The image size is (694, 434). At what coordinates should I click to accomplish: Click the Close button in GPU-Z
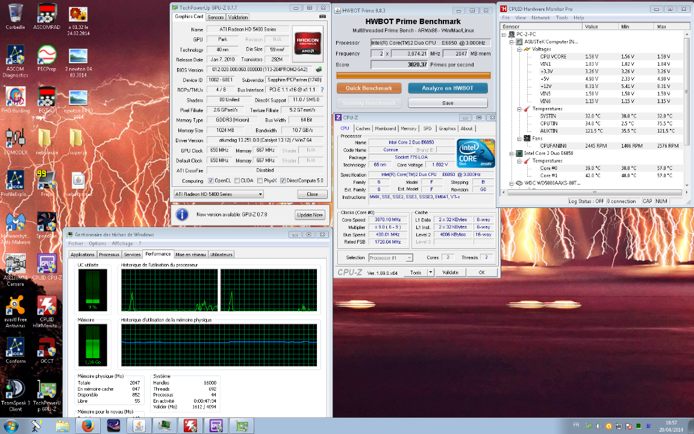point(312,194)
